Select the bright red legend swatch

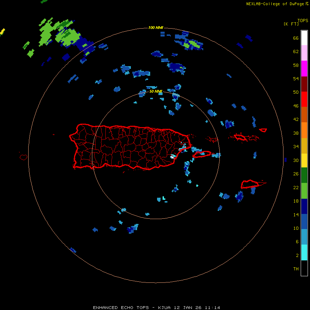click(304, 99)
